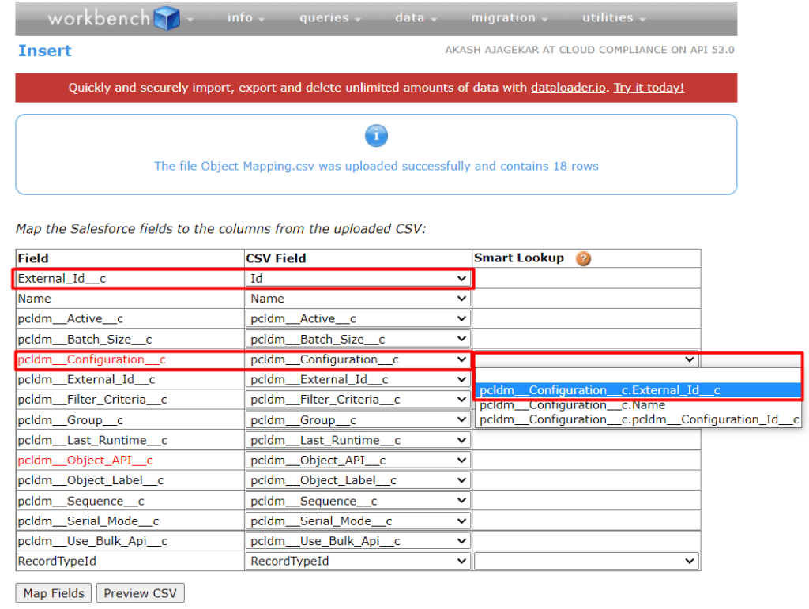The height and width of the screenshot is (609, 809).
Task: Expand CSV field dropdown for Name row
Action: click(358, 299)
